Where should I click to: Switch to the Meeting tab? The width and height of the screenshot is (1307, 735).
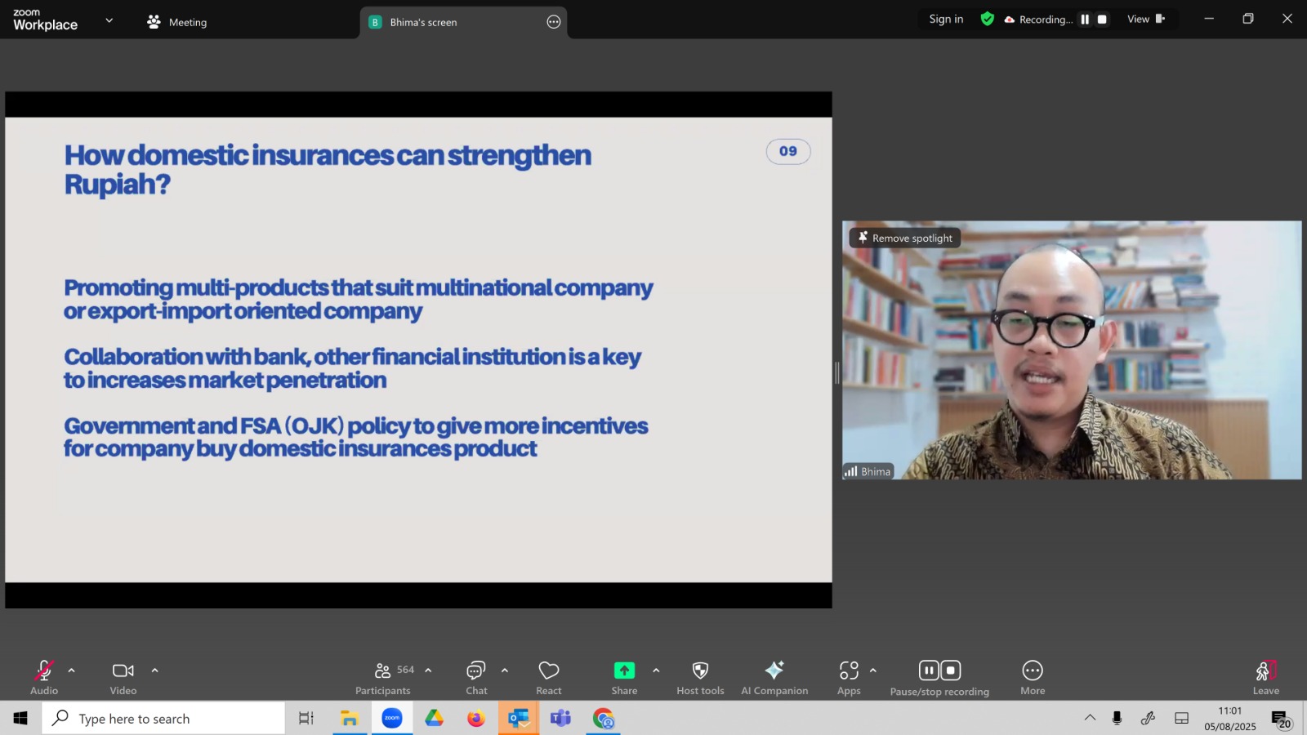[x=177, y=22]
